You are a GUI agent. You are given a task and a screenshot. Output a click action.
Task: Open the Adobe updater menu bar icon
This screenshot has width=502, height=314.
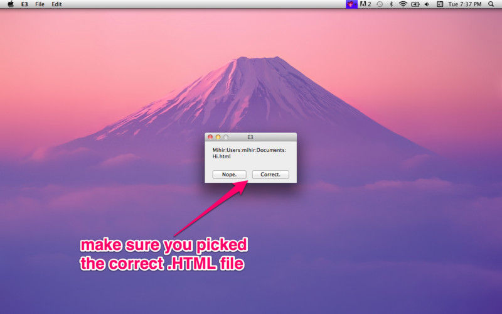coord(366,4)
